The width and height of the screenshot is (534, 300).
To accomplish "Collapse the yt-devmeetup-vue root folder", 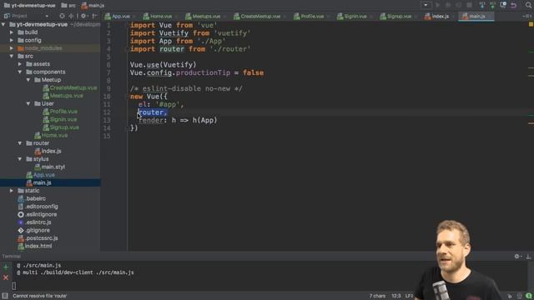I will tap(3, 24).
